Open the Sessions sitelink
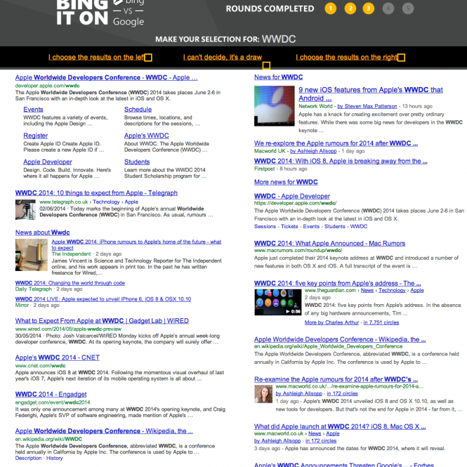The height and width of the screenshot is (467, 467). pyautogui.click(x=265, y=226)
